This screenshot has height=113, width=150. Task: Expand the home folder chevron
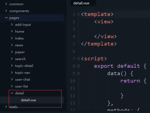[x=12, y=31]
